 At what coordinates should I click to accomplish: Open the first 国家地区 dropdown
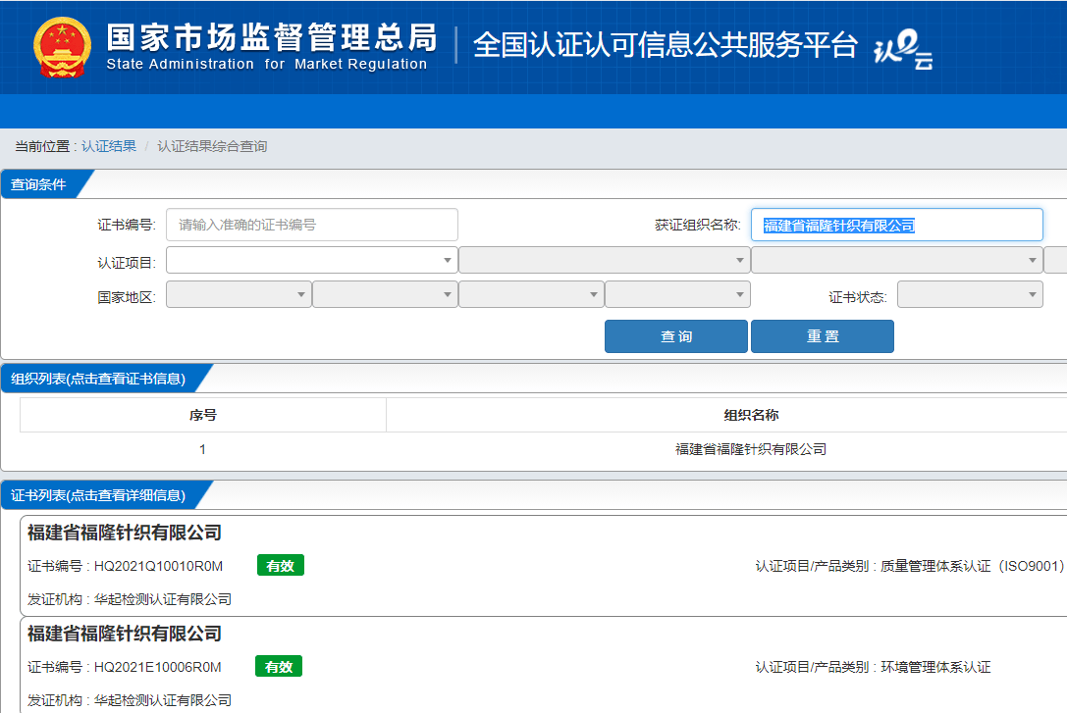[239, 294]
